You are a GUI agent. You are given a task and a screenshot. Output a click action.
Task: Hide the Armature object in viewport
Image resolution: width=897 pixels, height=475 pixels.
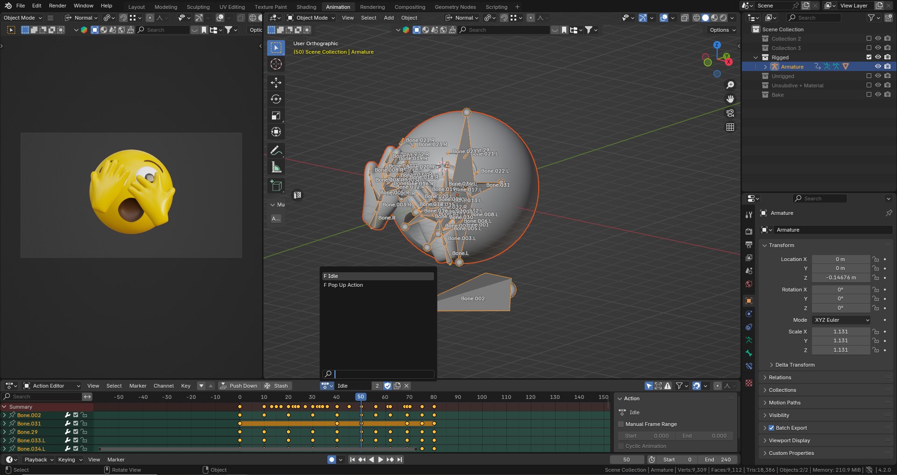coord(878,67)
